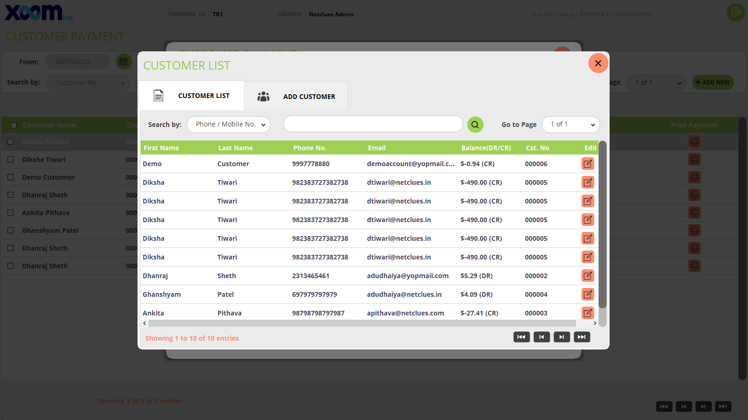
Task: Switch to the Add Customer tab
Action: tap(296, 96)
